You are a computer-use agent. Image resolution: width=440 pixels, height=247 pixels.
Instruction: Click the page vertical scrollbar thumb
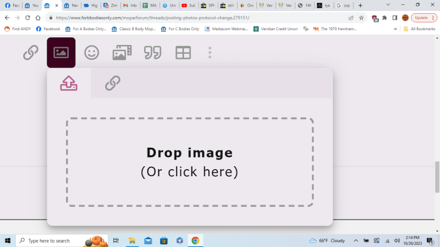[437, 177]
